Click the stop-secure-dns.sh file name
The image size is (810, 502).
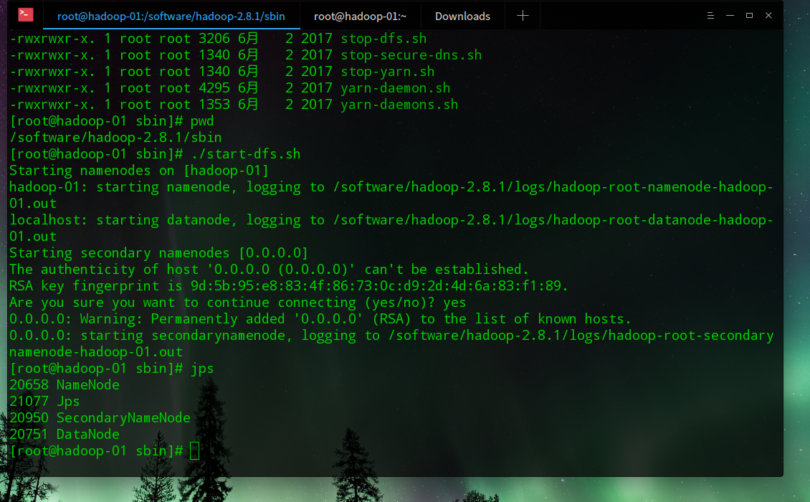tap(411, 55)
